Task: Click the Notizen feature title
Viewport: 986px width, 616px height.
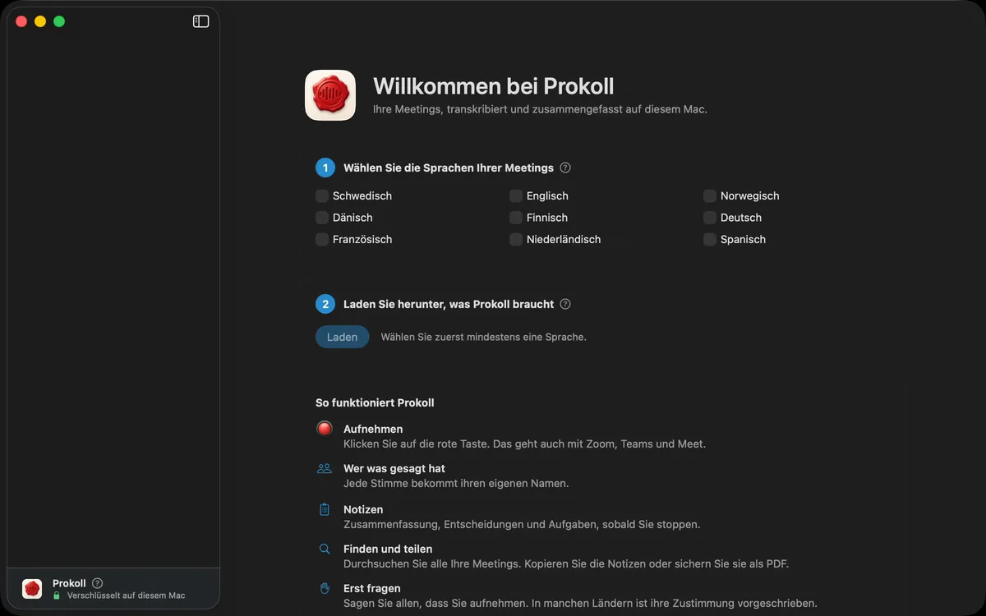Action: tap(363, 509)
